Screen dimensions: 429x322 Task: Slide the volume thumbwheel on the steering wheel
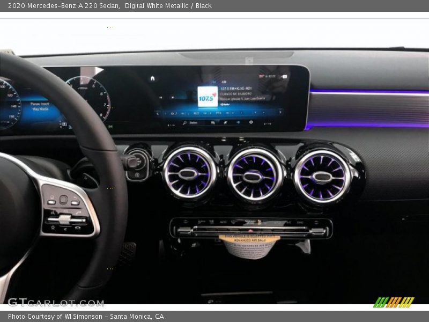(x=64, y=218)
